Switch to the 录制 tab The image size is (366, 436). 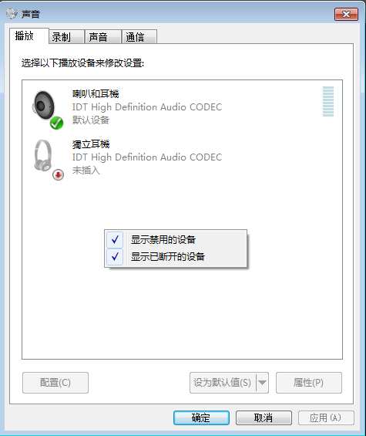point(66,37)
